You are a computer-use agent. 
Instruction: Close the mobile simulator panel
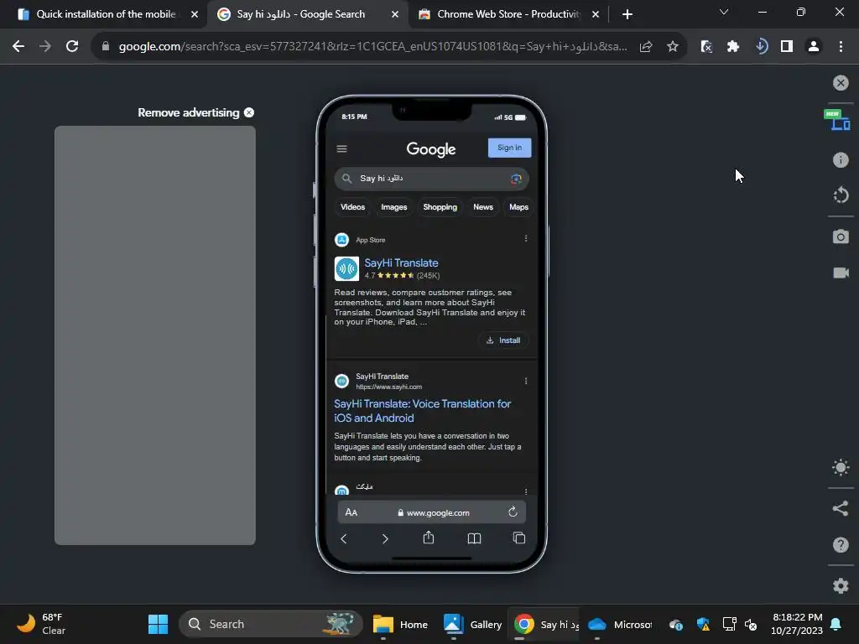(x=841, y=83)
